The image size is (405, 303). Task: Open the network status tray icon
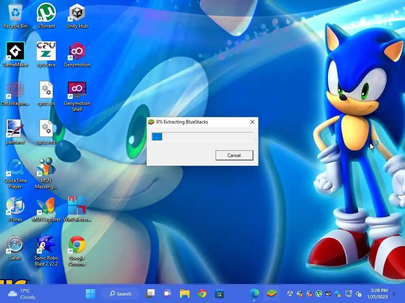349,294
